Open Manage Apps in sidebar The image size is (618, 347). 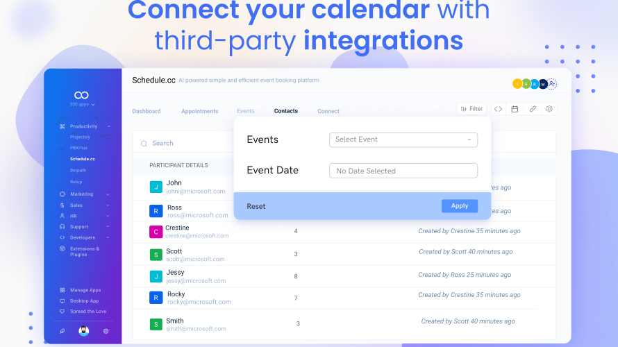(85, 290)
